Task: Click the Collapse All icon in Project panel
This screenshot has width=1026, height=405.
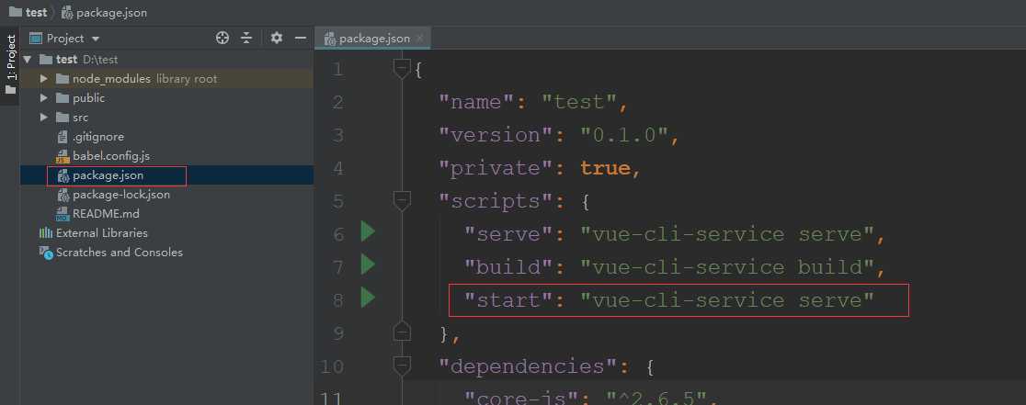Action: 246,38
